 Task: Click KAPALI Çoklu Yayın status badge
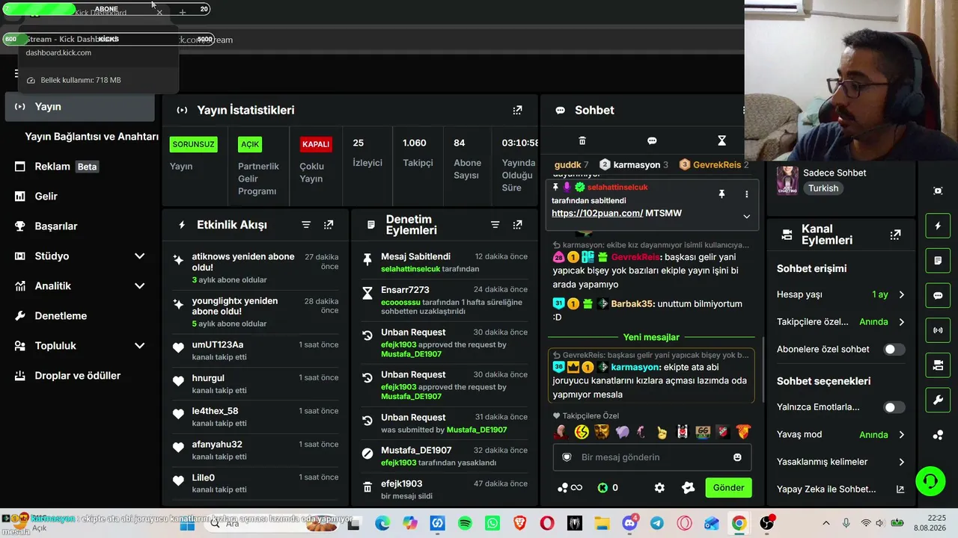[x=316, y=144]
